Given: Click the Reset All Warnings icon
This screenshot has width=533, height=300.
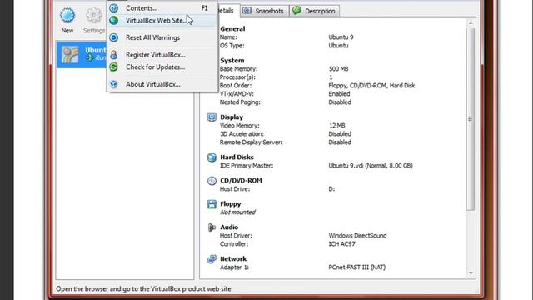Looking at the screenshot, I should click(114, 37).
